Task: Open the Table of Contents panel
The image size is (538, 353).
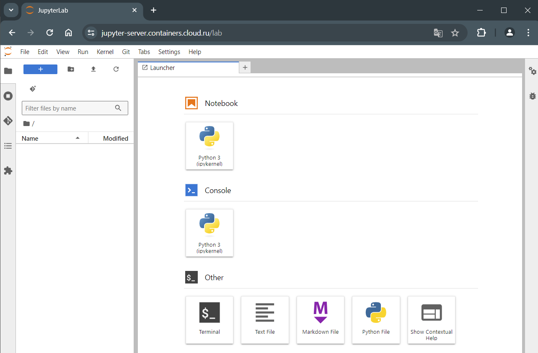Action: pyautogui.click(x=8, y=146)
